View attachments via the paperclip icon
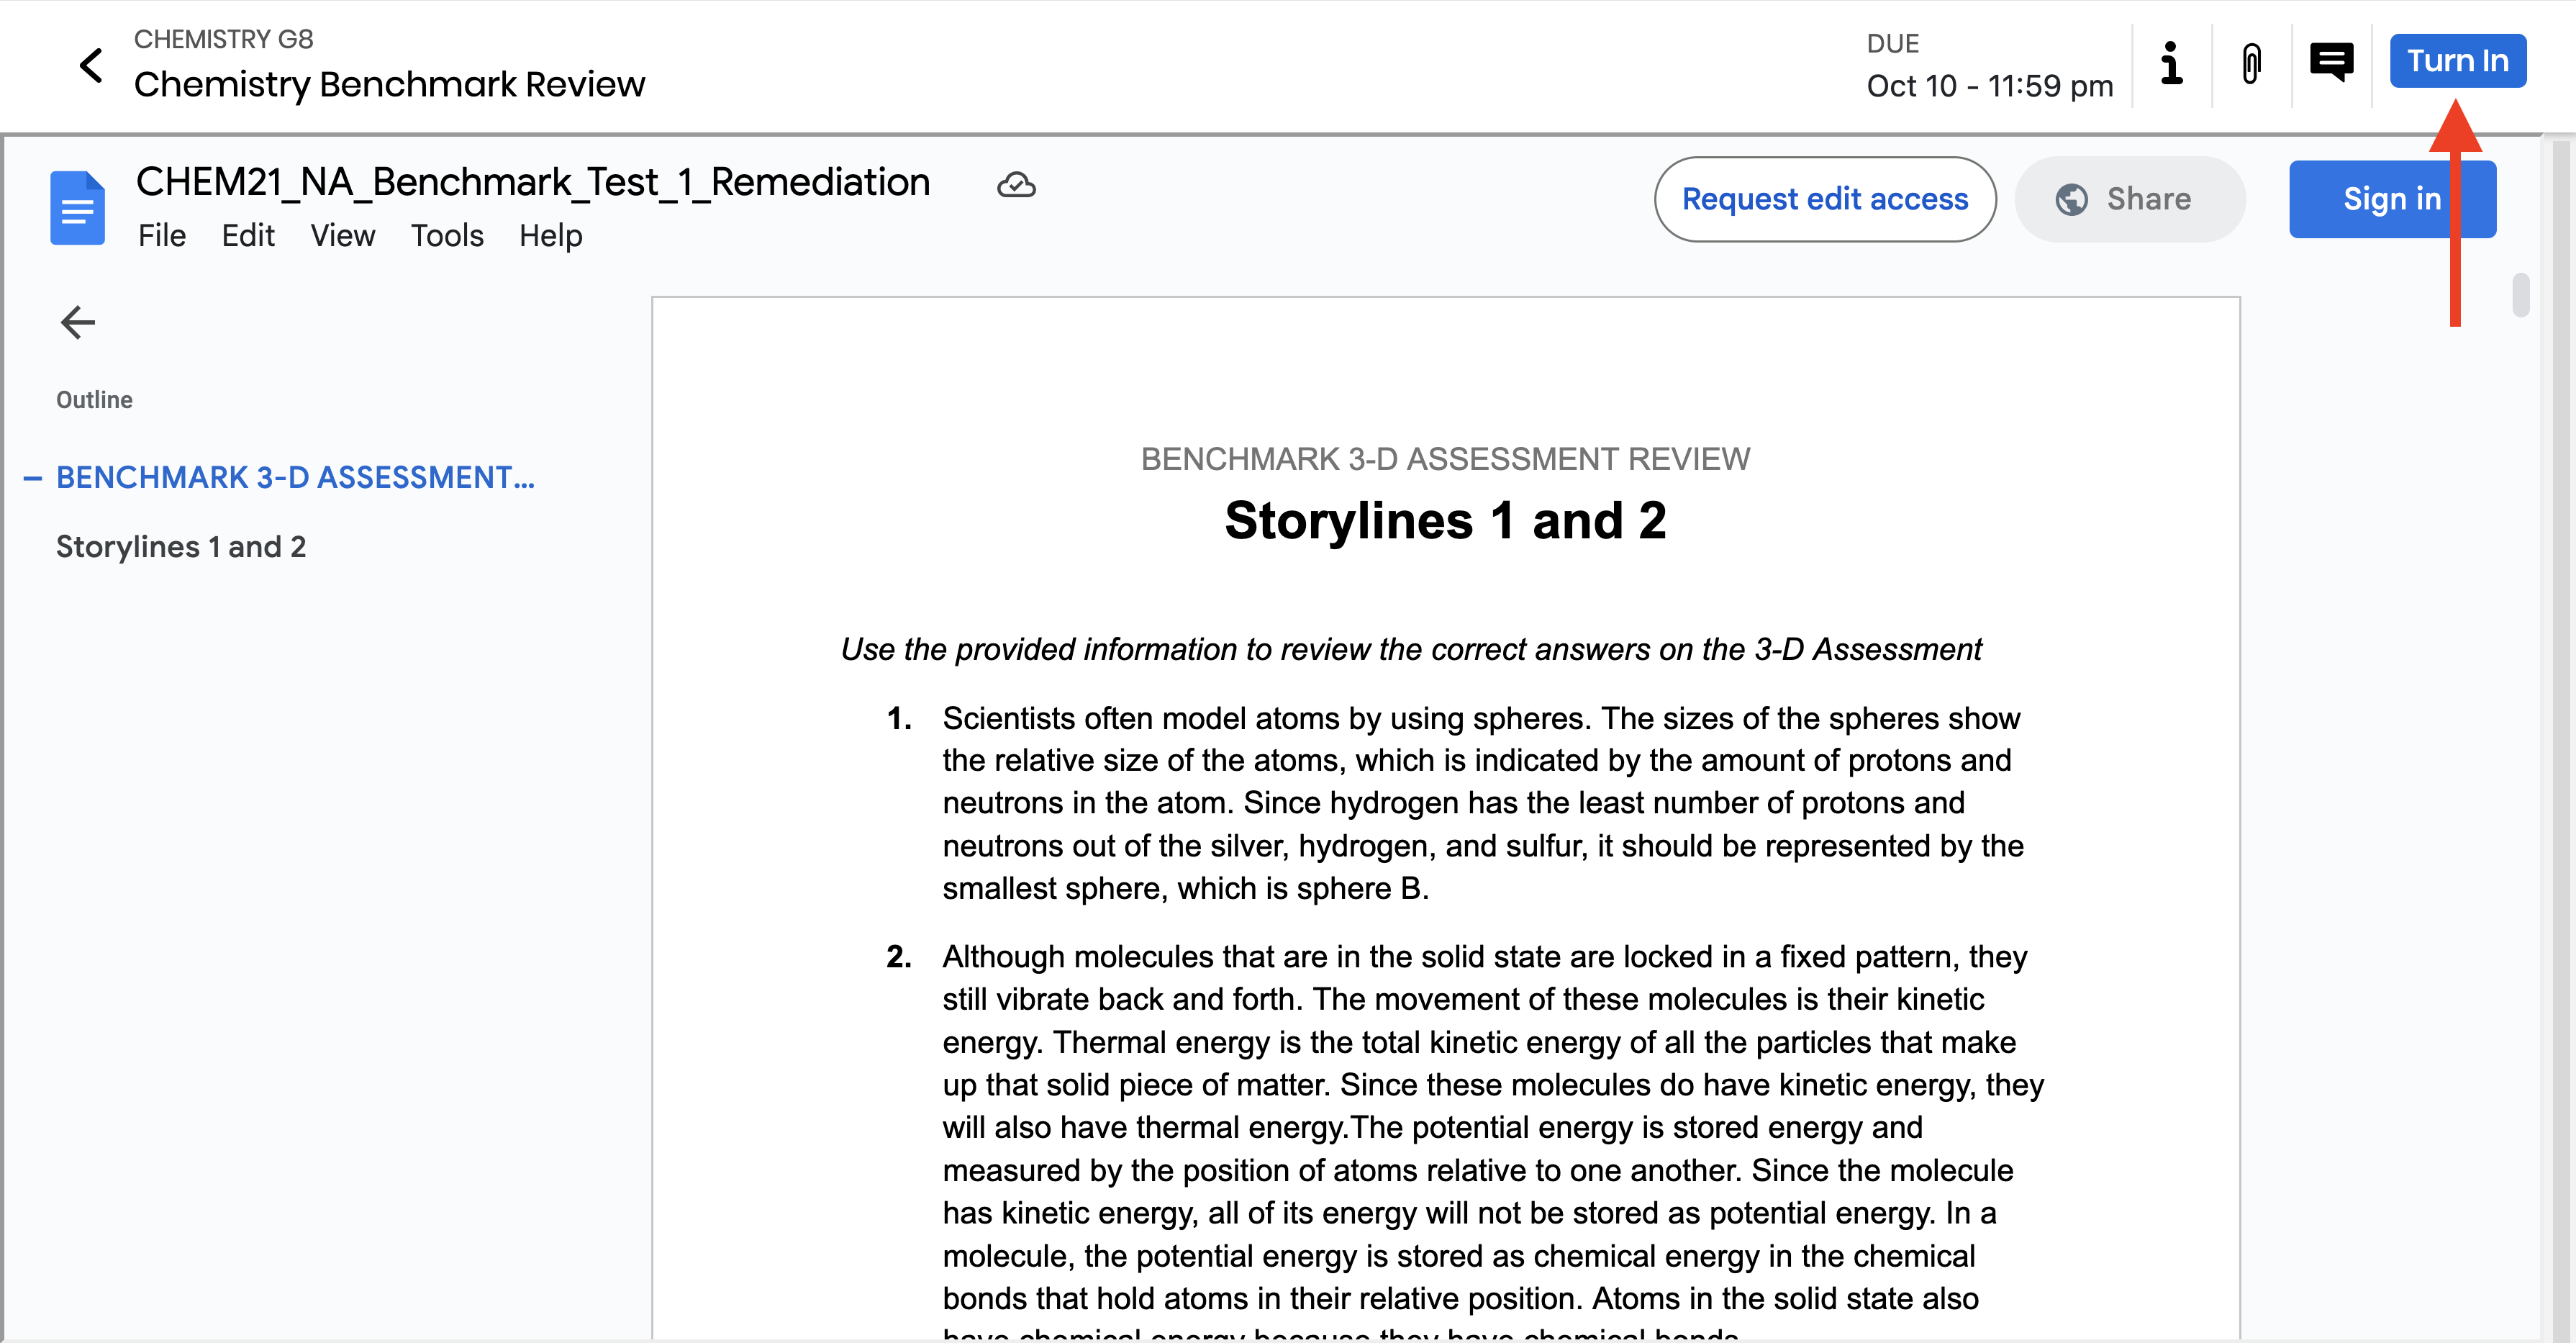The height and width of the screenshot is (1343, 2576). [x=2251, y=64]
